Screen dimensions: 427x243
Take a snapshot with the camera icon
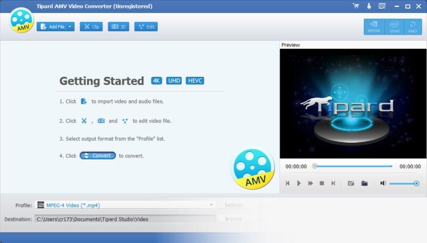click(351, 183)
